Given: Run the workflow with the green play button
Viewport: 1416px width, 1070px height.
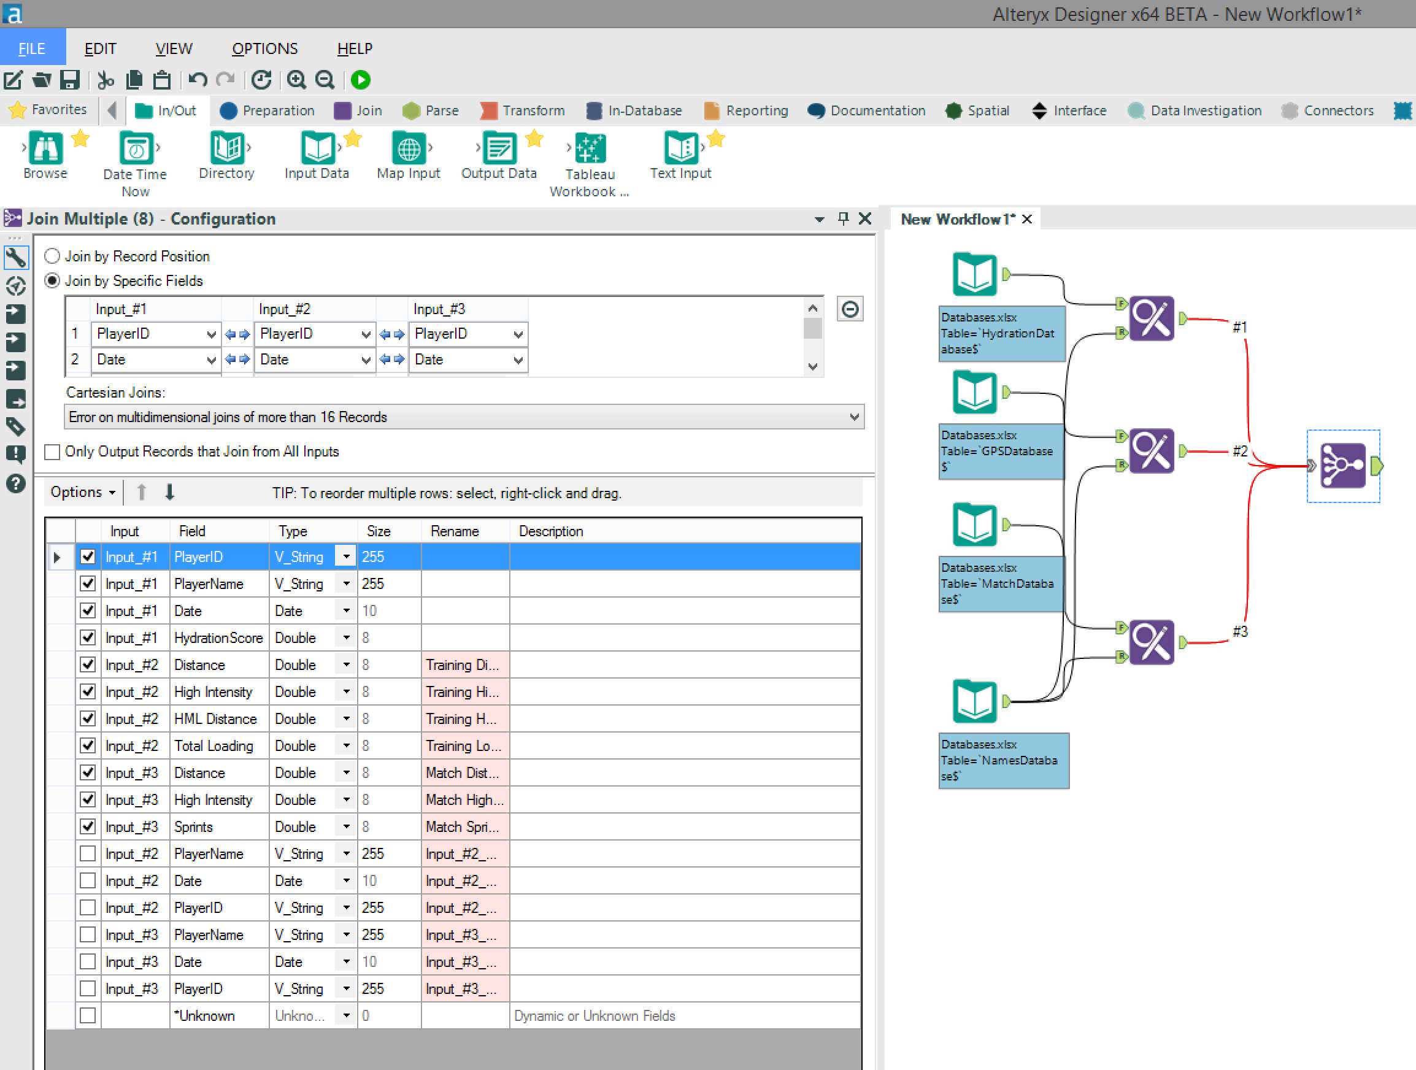Looking at the screenshot, I should (x=360, y=80).
